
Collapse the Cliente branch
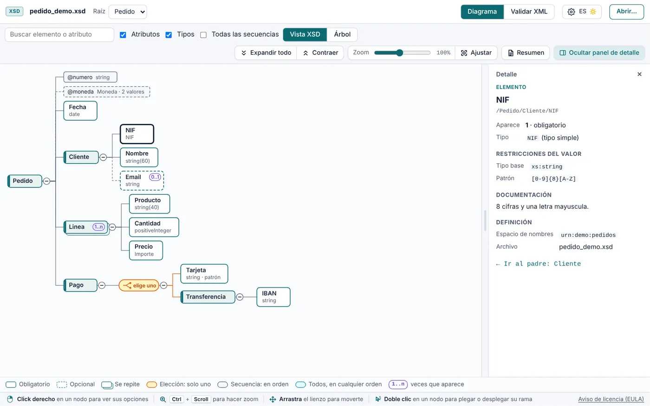(103, 157)
